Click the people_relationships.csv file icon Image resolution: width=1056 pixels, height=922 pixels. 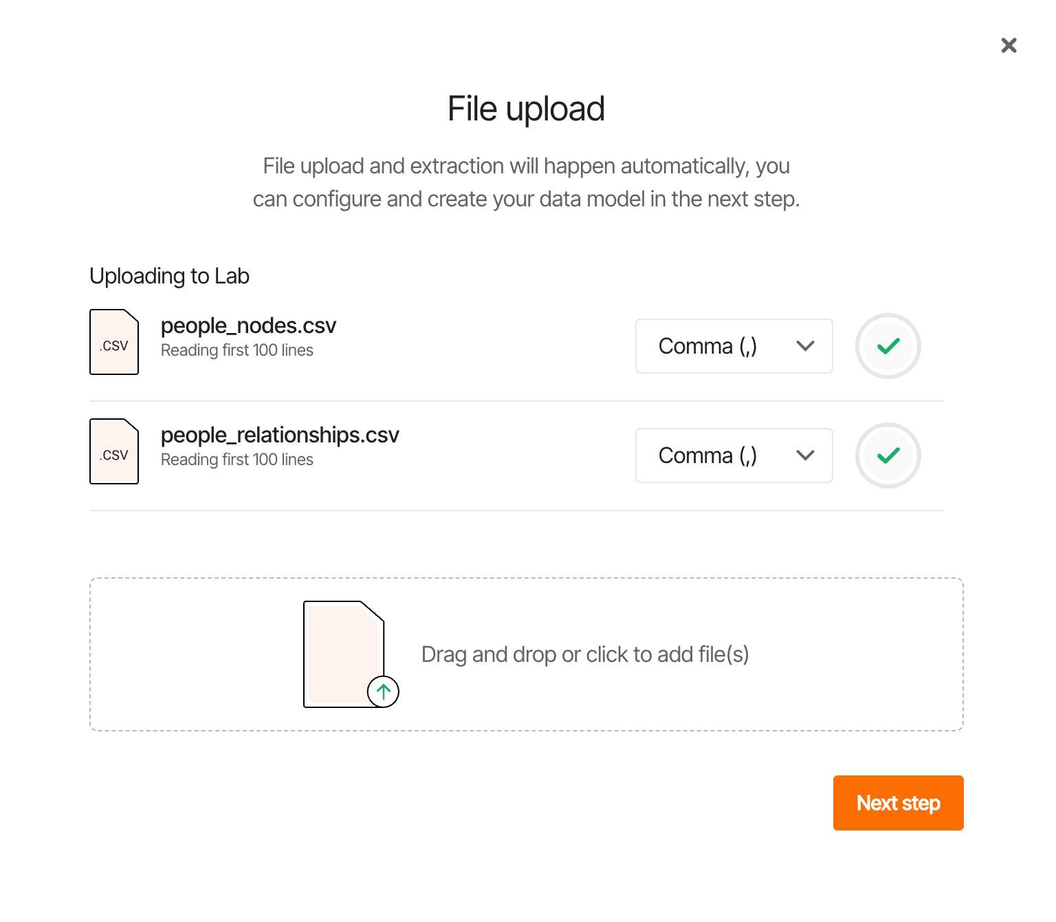click(x=114, y=451)
